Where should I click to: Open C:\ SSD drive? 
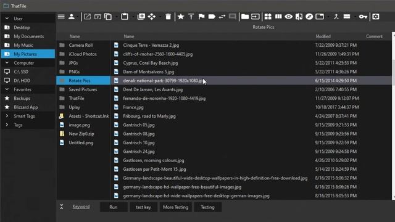click(28, 72)
